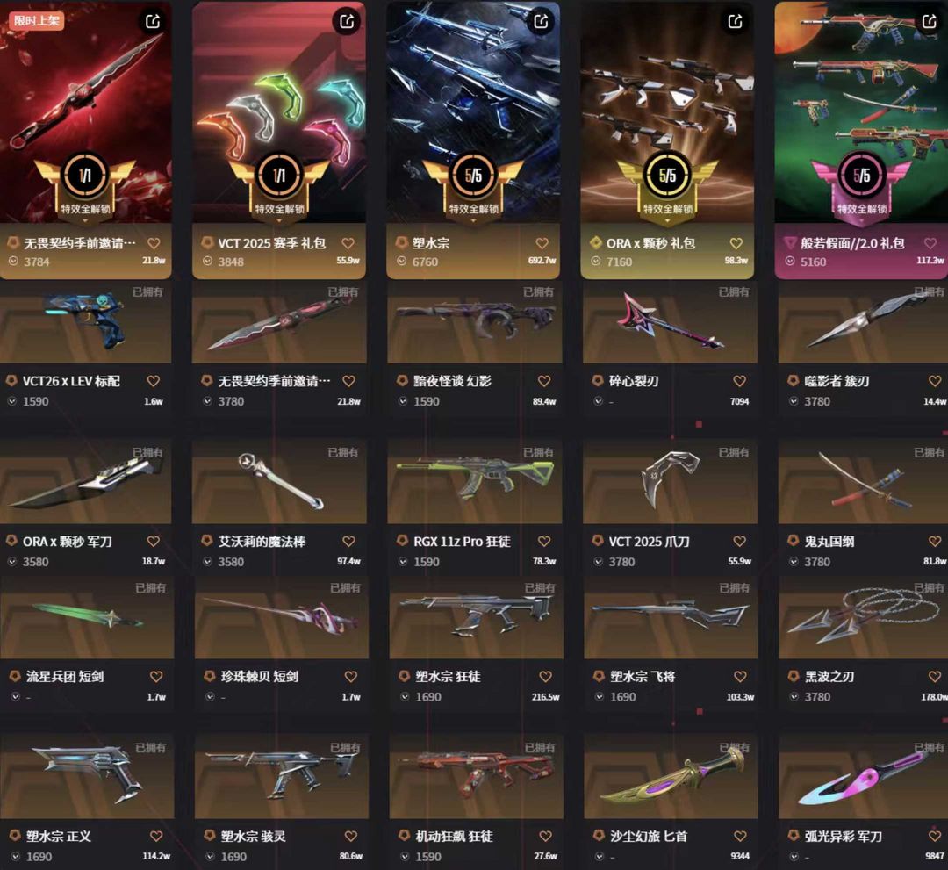The image size is (948, 870).
Task: Favorite the VCT 2025 赛季 礼包 heart
Action: tap(348, 243)
